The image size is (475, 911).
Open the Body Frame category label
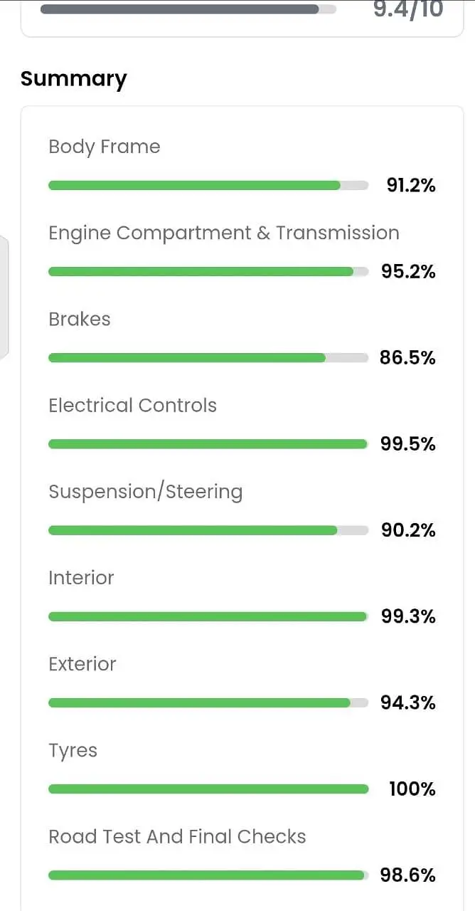105,147
